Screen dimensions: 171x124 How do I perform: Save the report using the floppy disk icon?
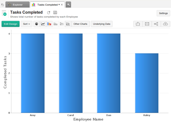55,13
